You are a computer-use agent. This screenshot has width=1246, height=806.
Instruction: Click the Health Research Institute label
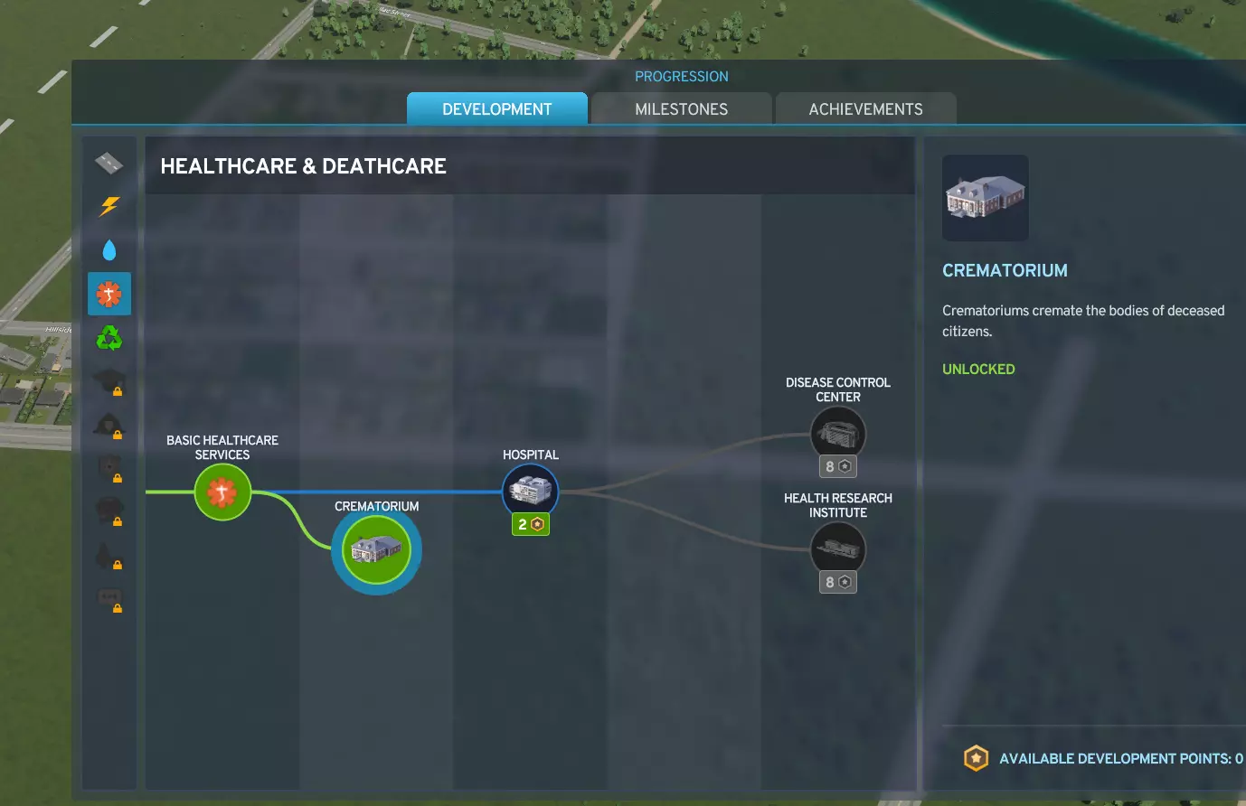838,505
